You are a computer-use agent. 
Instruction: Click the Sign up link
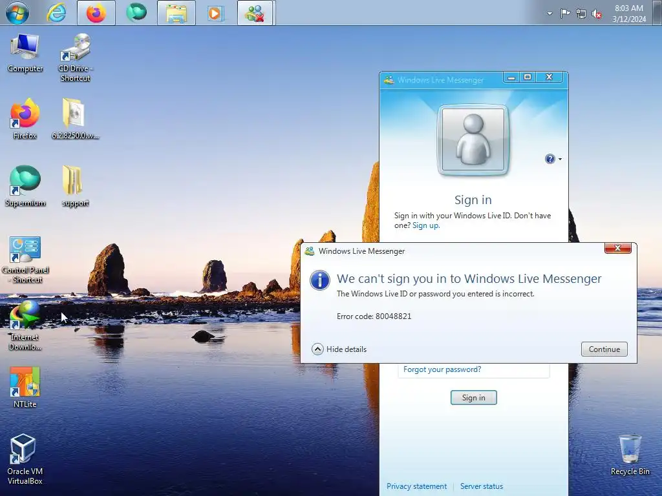425,225
